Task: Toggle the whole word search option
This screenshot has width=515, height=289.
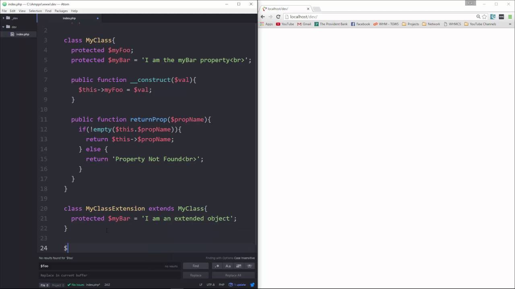Action: 249,266
